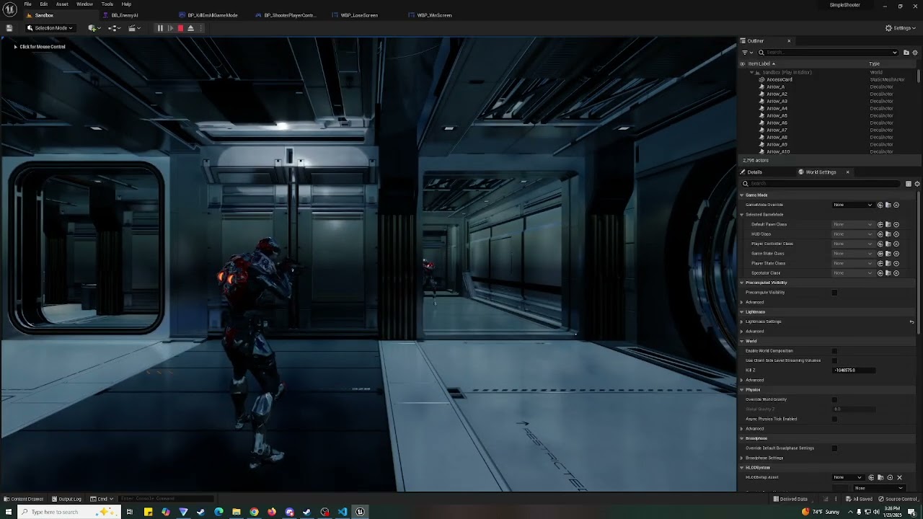Use selected asset for HUD Class
The image size is (923, 519).
(x=880, y=234)
